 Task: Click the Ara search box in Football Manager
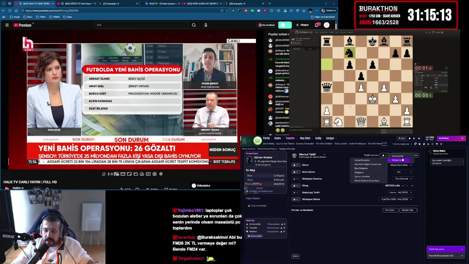[402, 138]
